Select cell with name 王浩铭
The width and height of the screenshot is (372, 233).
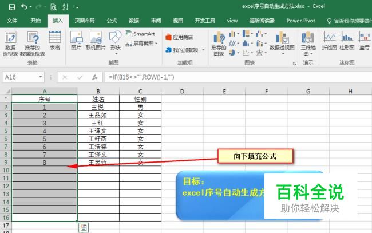click(98, 147)
